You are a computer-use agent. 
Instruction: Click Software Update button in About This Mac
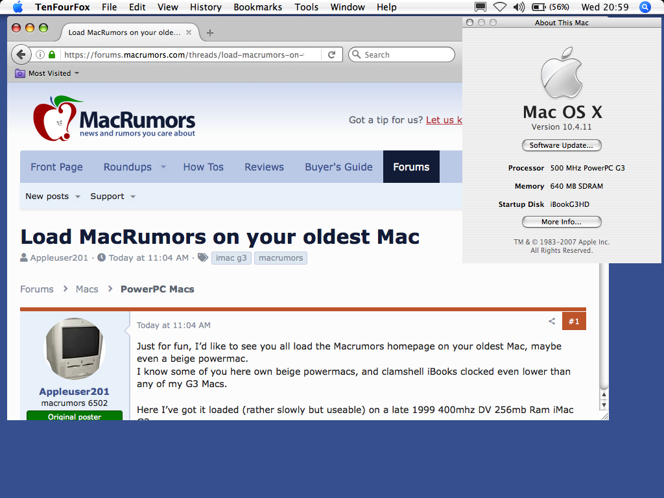(x=562, y=145)
